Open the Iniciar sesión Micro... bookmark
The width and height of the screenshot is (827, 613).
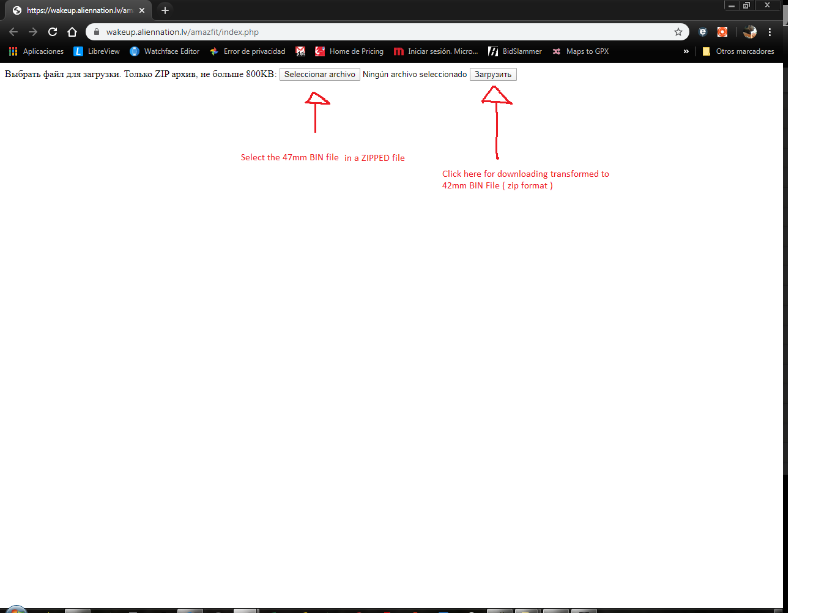pyautogui.click(x=436, y=51)
